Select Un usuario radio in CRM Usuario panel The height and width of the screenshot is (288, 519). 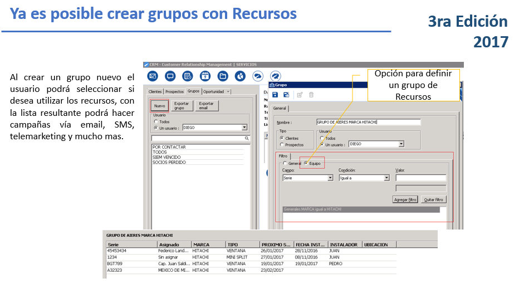pos(156,128)
